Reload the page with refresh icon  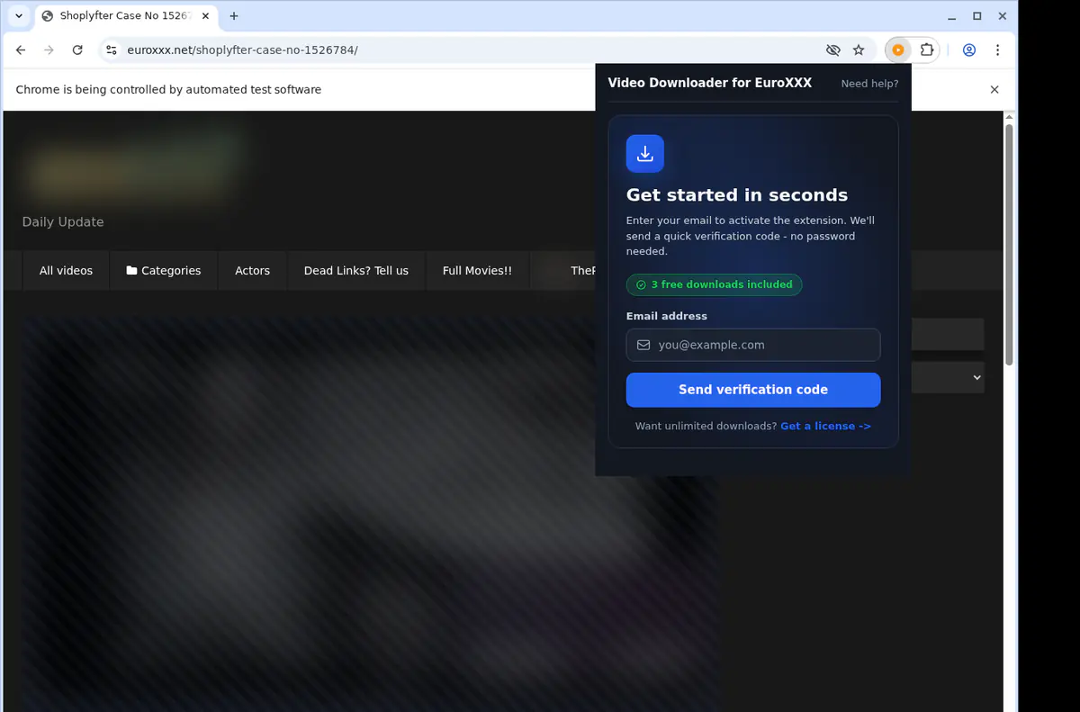pos(77,50)
